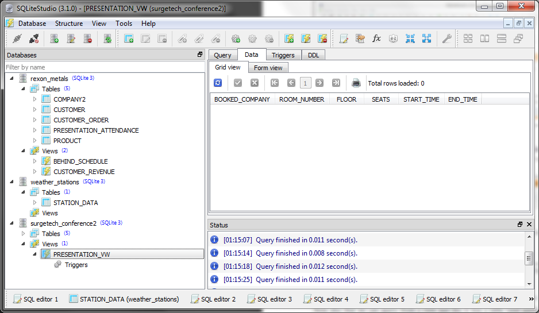Expand Tables under surgetech_conference2
The image size is (539, 313).
click(x=23, y=233)
